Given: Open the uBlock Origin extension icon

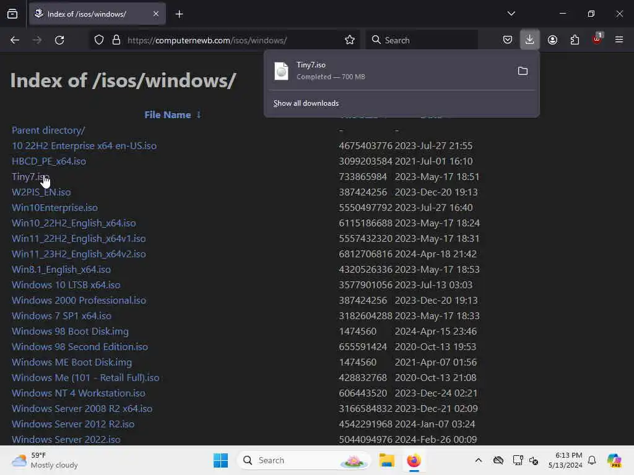Looking at the screenshot, I should tap(597, 39).
